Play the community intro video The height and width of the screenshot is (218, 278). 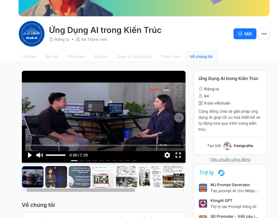(x=30, y=155)
